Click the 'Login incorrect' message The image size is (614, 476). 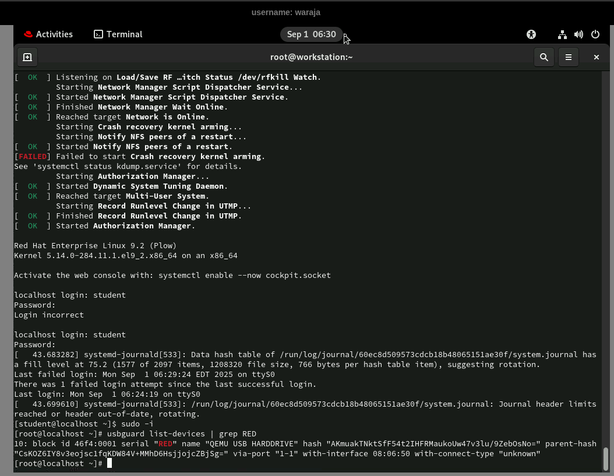(x=49, y=315)
